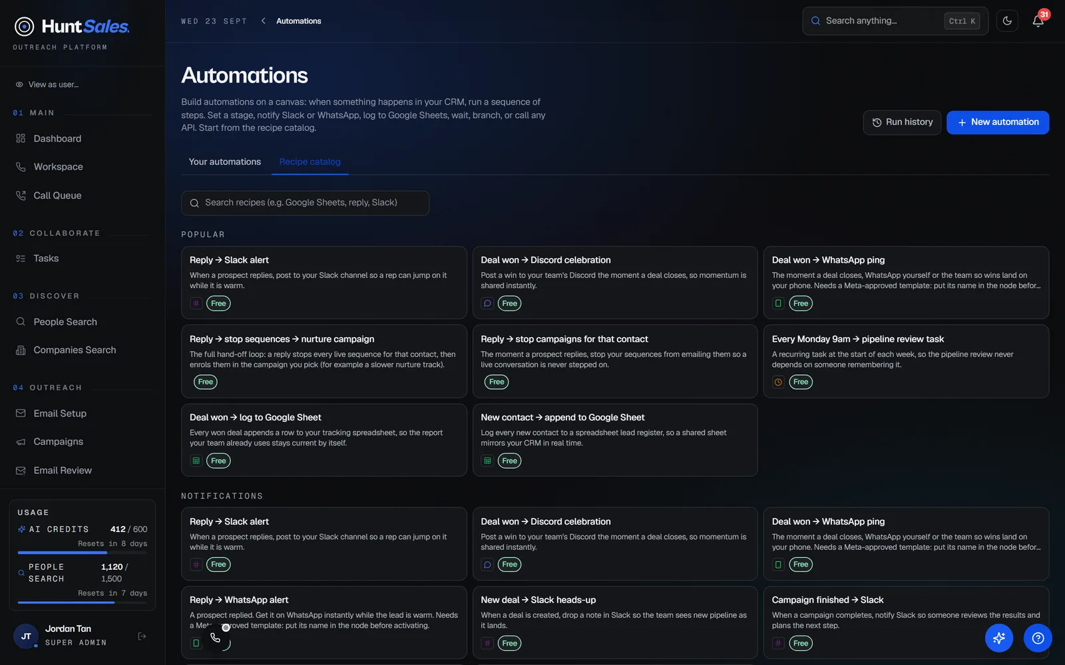Open New deal → Slack heads-up recipe
The width and height of the screenshot is (1065, 665).
click(x=615, y=622)
